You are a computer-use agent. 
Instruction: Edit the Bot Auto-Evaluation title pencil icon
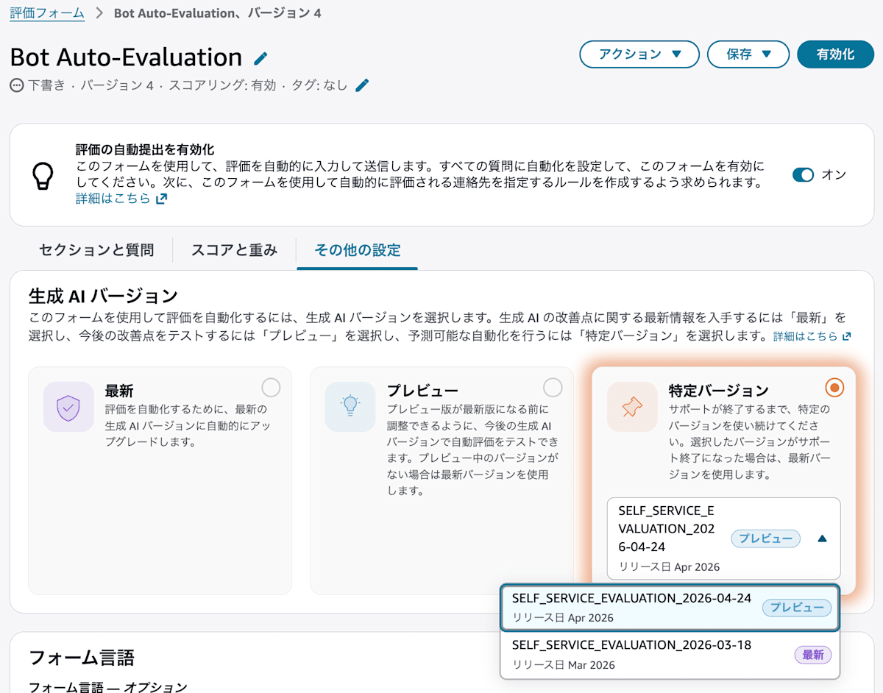260,58
